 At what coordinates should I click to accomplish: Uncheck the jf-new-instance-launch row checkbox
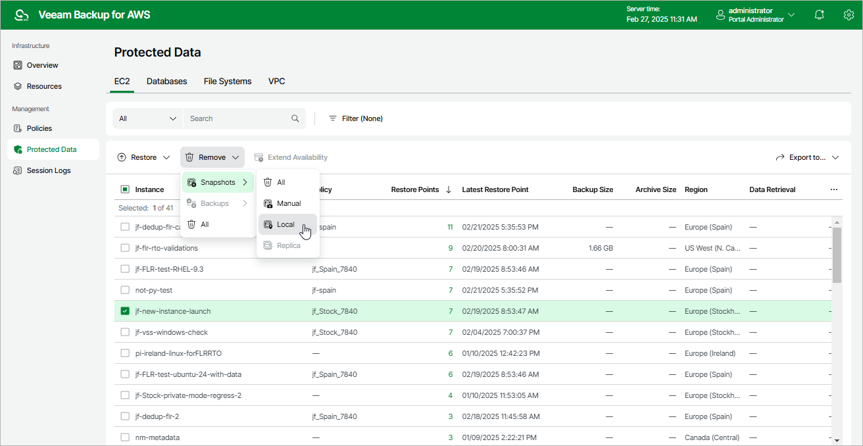click(125, 311)
